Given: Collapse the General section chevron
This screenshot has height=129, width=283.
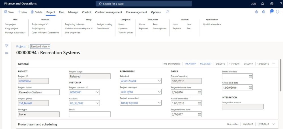Looking at the screenshot, I should pos(273,64).
